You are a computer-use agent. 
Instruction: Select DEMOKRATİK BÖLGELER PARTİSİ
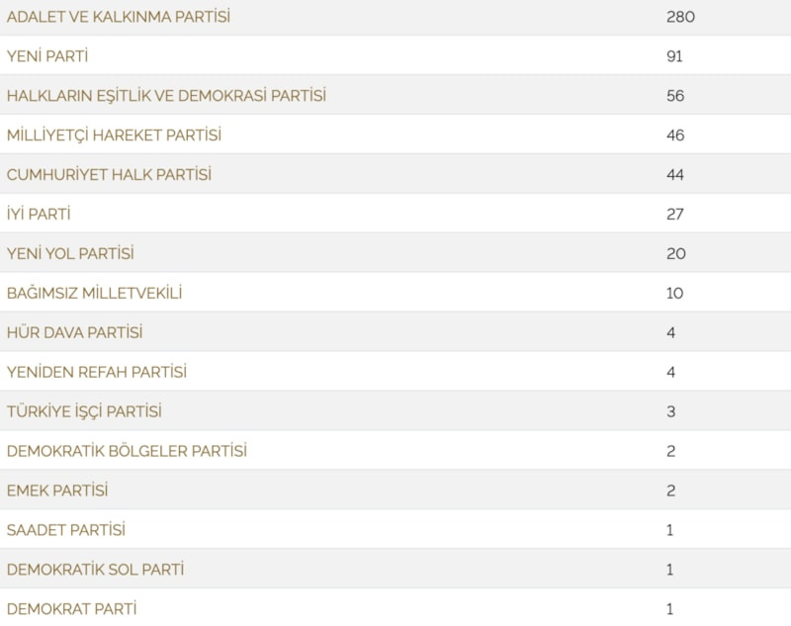(127, 451)
